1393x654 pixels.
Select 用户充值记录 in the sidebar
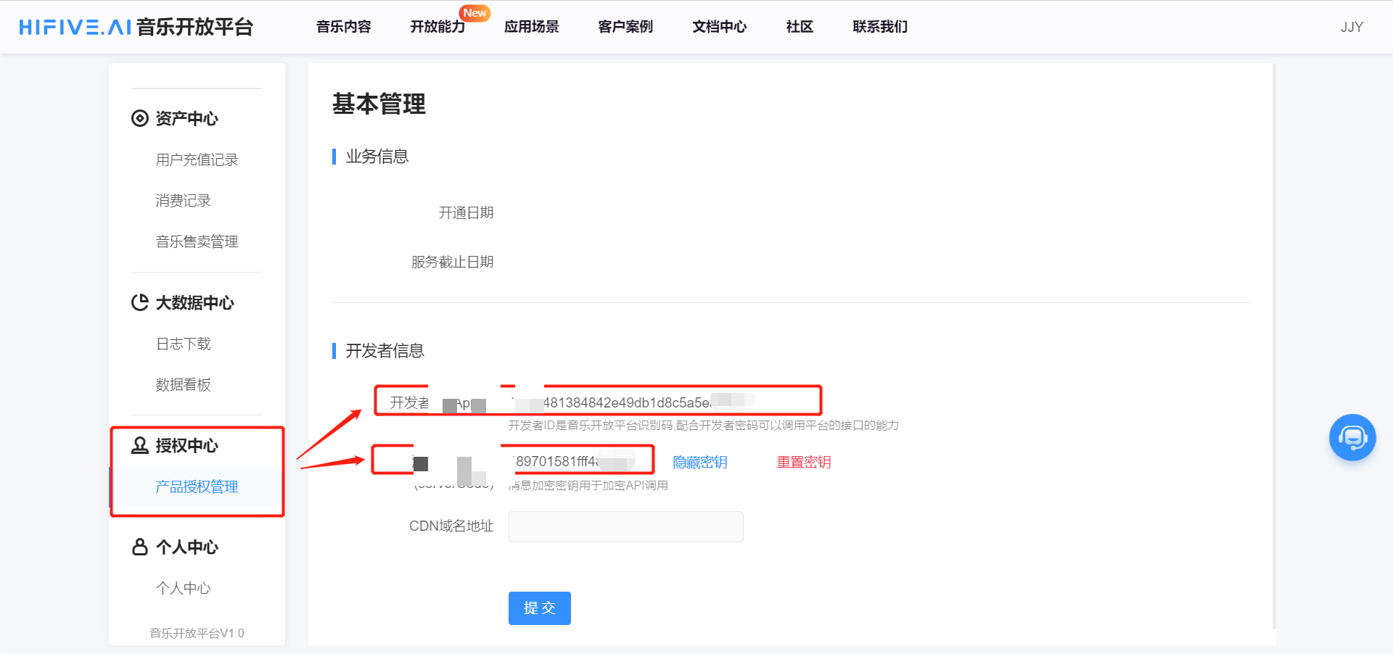(197, 160)
